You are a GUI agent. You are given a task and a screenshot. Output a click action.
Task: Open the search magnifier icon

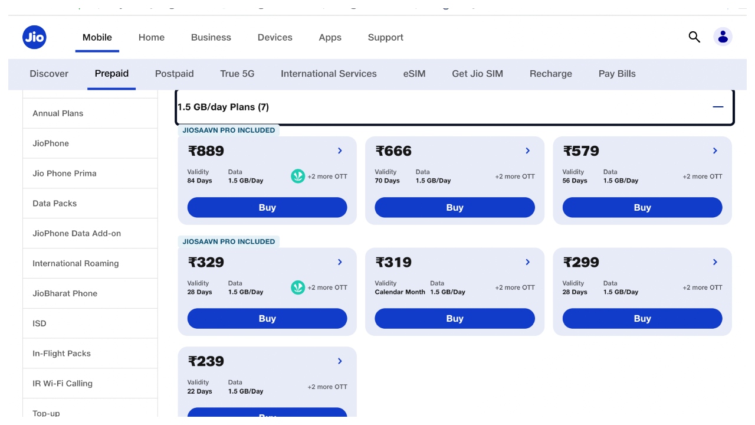[x=694, y=37]
